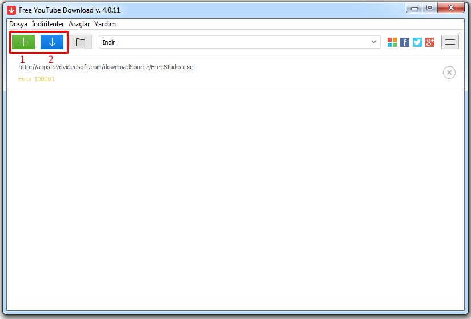Click the Google Plus icon
The image size is (471, 319).
click(430, 42)
